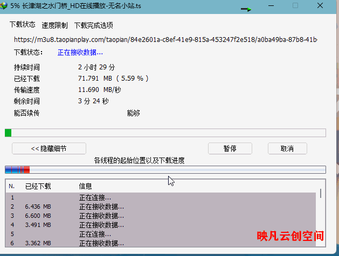Image resolution: width=339 pixels, height=256 pixels.
Task: Click the N. column header
Action: (x=12, y=186)
